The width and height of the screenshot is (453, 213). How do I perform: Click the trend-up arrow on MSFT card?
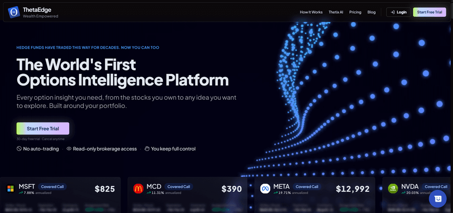(21, 193)
